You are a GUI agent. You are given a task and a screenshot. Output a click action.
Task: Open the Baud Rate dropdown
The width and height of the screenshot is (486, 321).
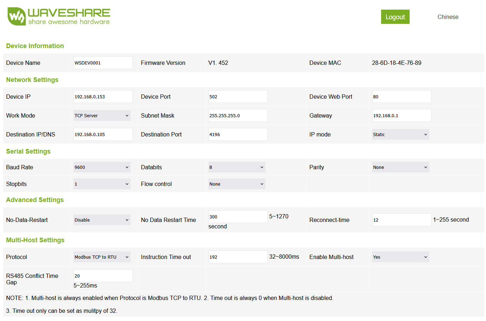(102, 167)
